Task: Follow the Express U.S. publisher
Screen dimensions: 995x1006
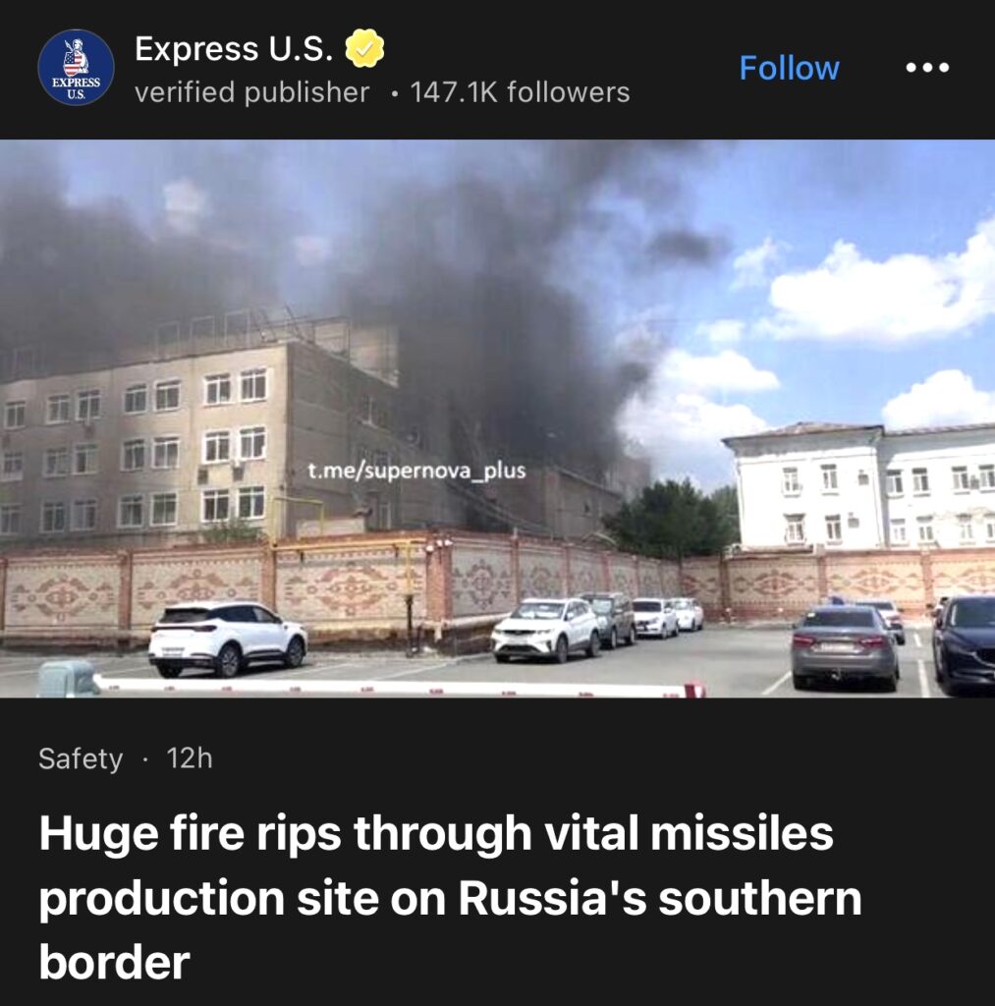Action: 789,68
